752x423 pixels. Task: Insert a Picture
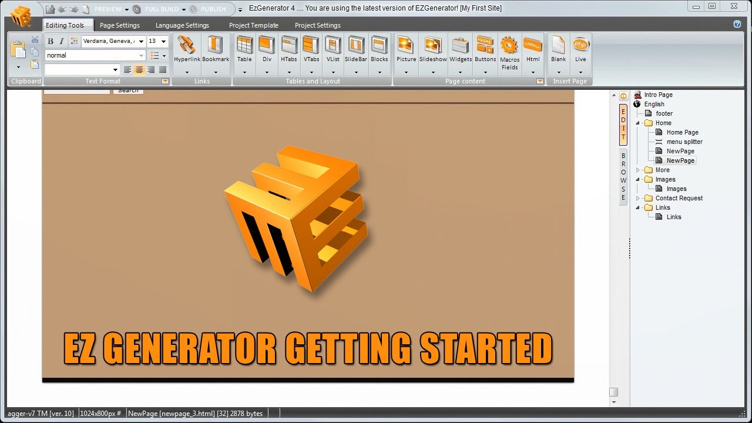[406, 45]
